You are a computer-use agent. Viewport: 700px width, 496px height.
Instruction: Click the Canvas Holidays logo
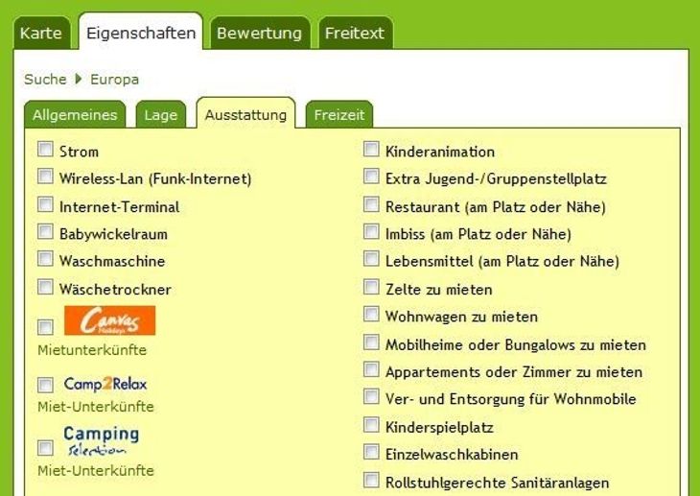[109, 320]
